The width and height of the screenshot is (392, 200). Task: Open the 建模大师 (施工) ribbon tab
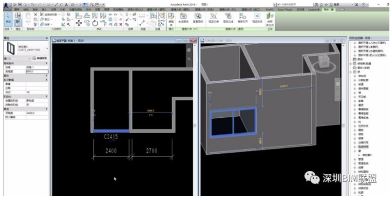(x=251, y=9)
